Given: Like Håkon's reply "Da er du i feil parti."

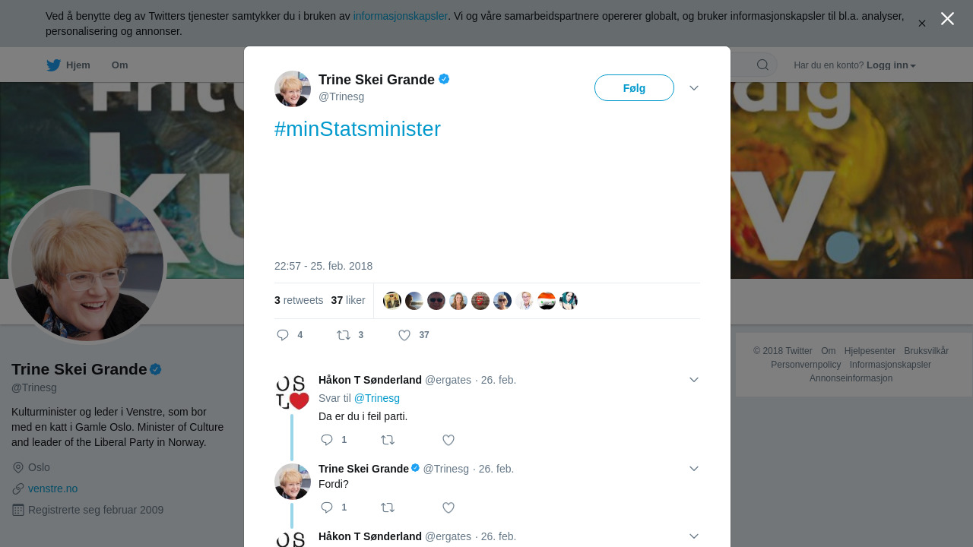Looking at the screenshot, I should click(x=448, y=440).
